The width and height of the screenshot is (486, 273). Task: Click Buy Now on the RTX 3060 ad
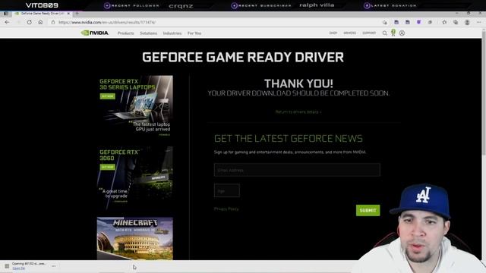click(108, 167)
